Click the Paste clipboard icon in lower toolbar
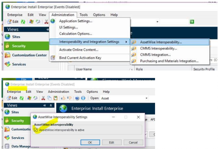 click(56, 98)
